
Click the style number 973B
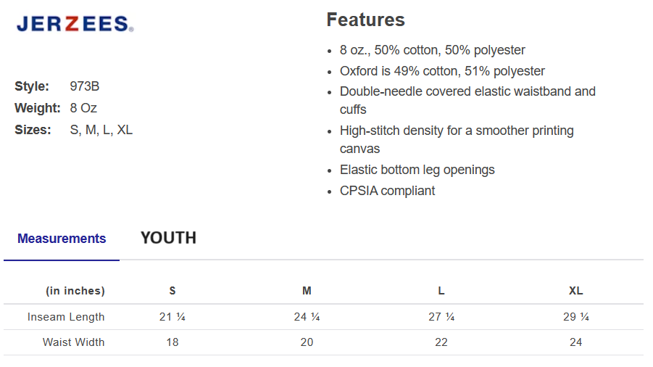(x=85, y=86)
